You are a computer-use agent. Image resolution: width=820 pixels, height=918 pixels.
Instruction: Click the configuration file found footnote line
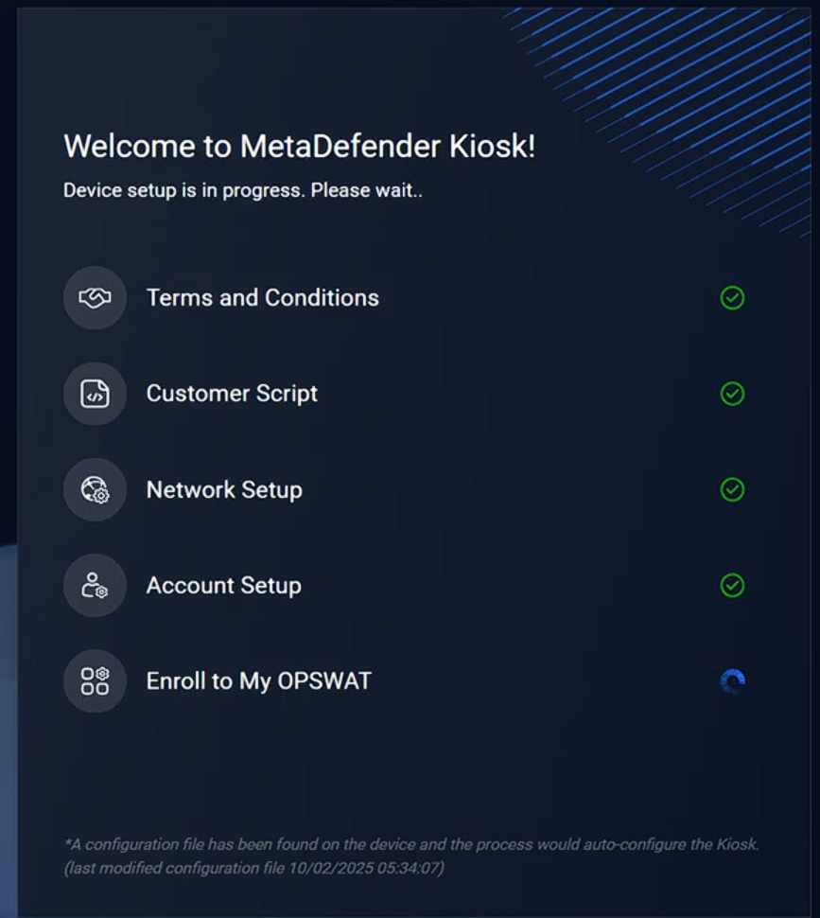point(411,845)
